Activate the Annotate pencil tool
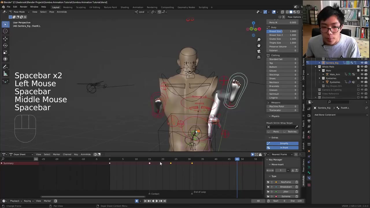Screen dimensions: 370x208 (5, 67)
